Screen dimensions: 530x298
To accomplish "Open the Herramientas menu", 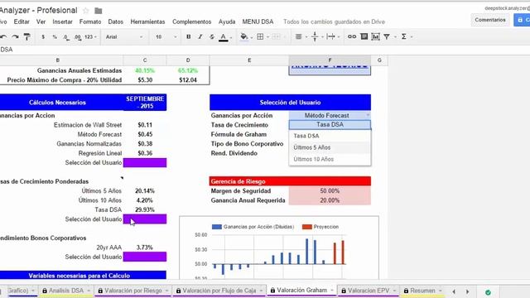I will (147, 22).
